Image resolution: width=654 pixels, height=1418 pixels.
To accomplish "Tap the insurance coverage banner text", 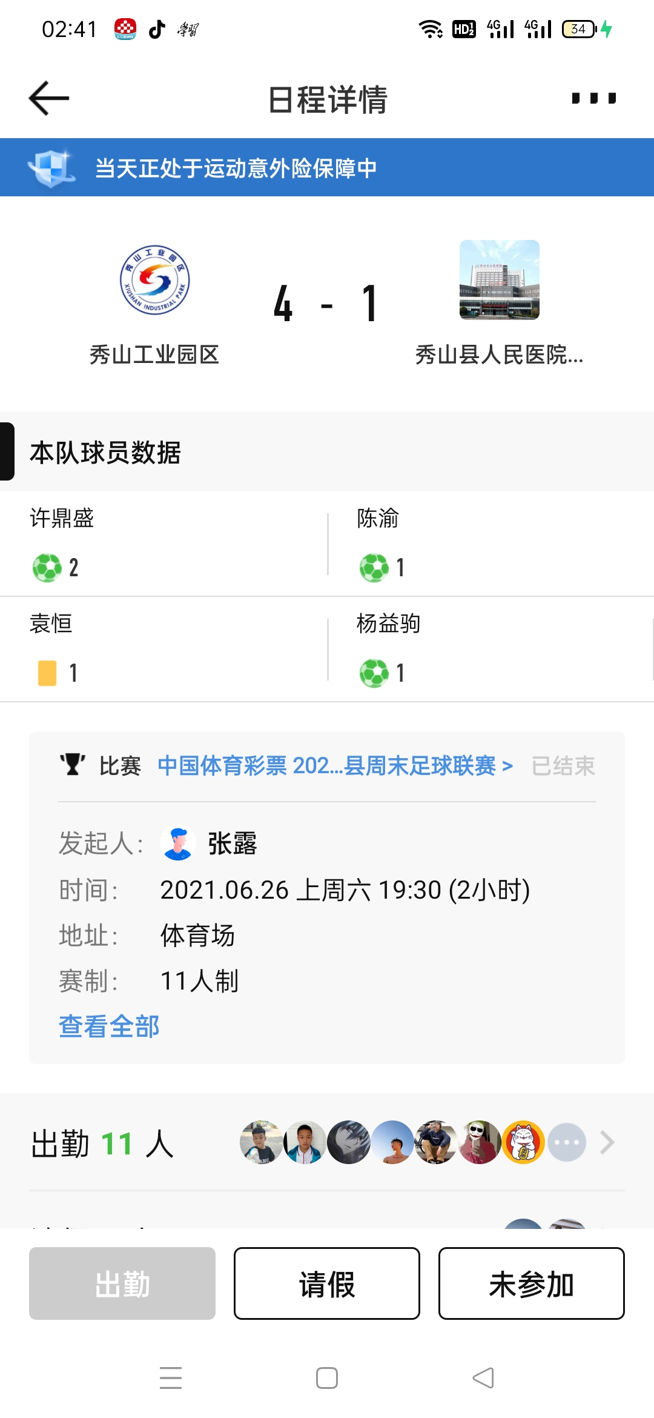I will point(236,168).
